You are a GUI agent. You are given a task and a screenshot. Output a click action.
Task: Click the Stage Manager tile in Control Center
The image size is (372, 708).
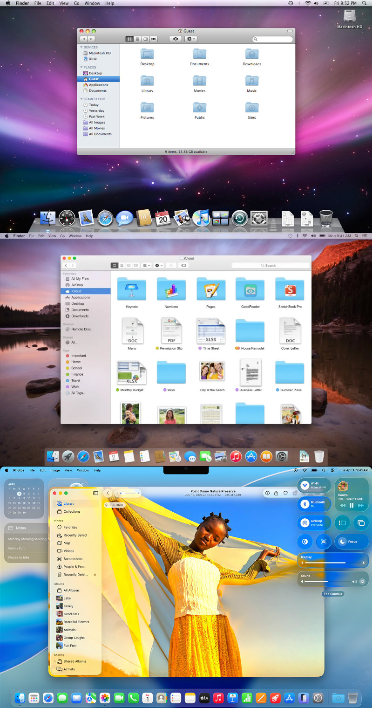tap(342, 523)
